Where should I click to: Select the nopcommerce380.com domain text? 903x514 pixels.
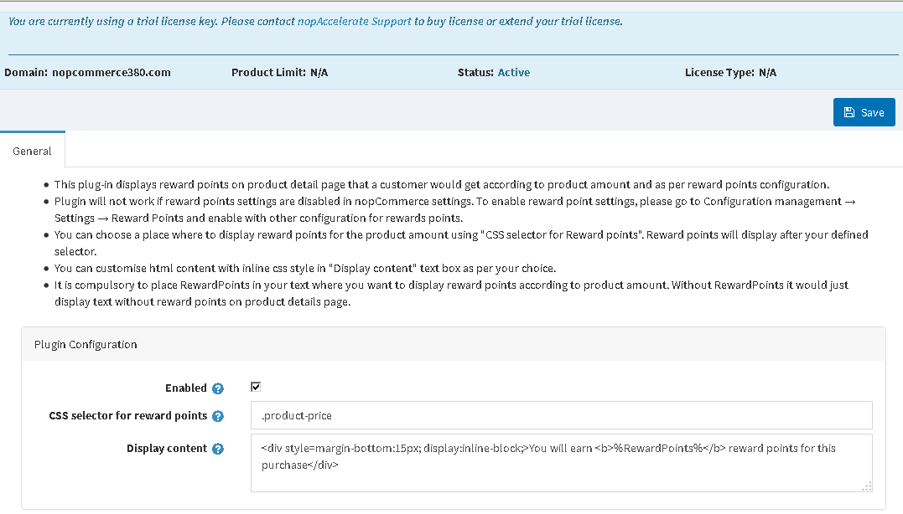[111, 72]
